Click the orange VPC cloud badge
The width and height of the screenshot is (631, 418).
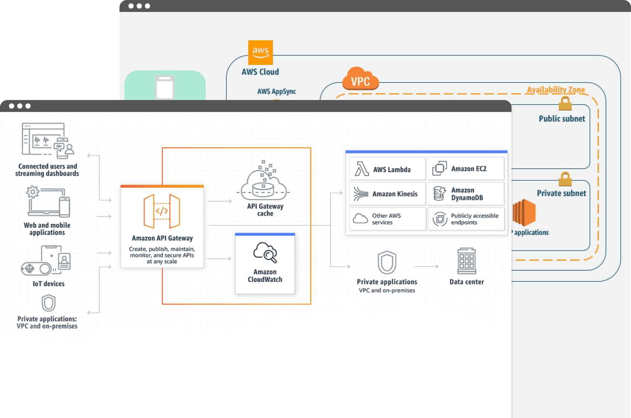coord(360,79)
